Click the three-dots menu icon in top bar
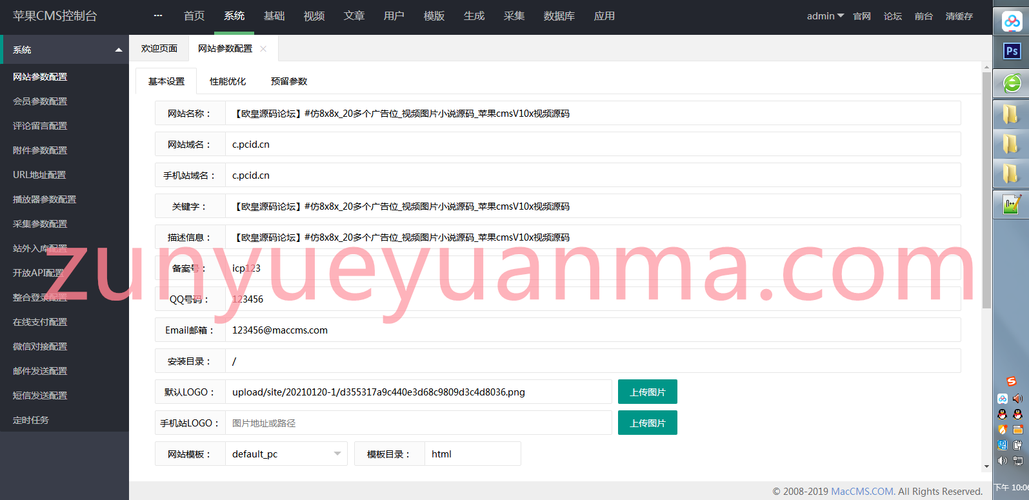Screen dimensions: 1029x500 [x=158, y=16]
